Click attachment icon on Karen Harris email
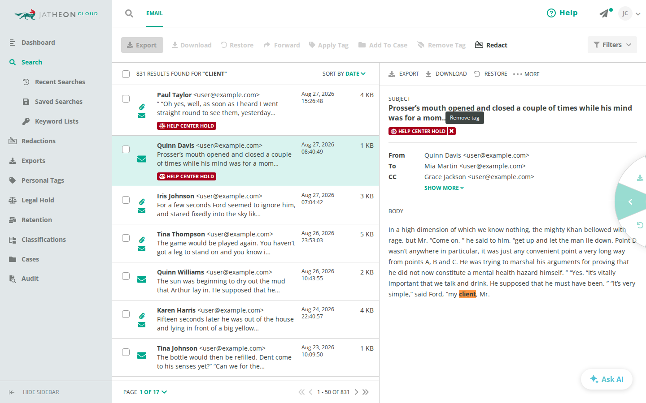The width and height of the screenshot is (646, 403). tap(142, 316)
